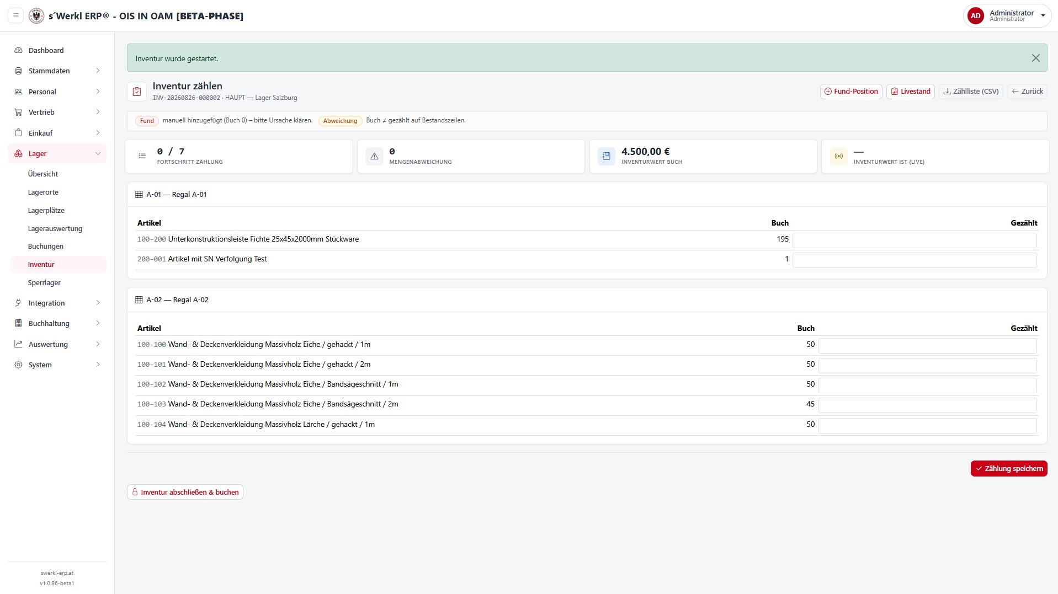The width and height of the screenshot is (1058, 594).
Task: Click the s'Werkl ERP logo emblem
Action: (x=36, y=15)
